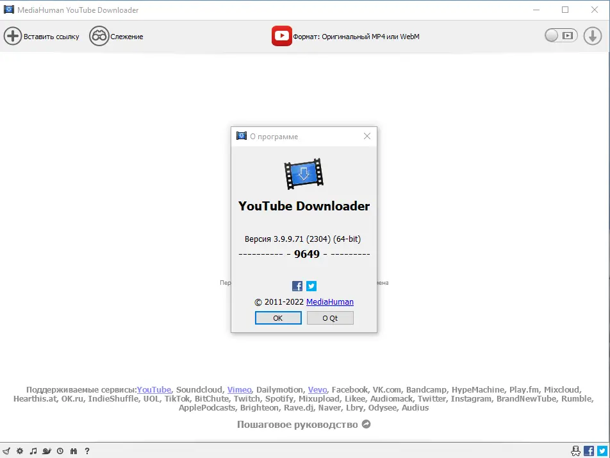Viewport: 610px width, 458px height.
Task: Click the MediaHuman app icon in title bar
Action: (x=8, y=10)
